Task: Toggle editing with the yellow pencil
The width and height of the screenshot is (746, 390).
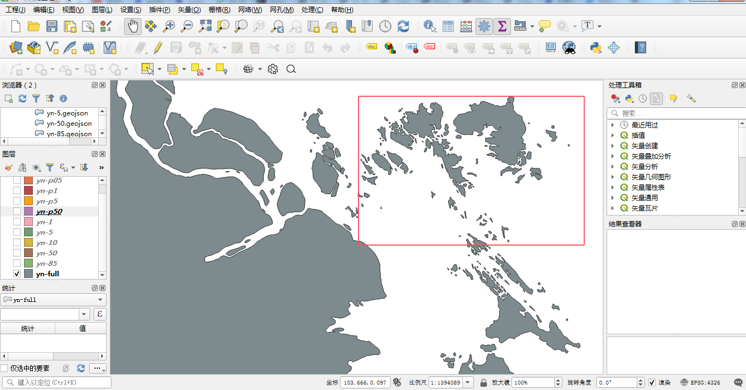Action: pos(158,48)
